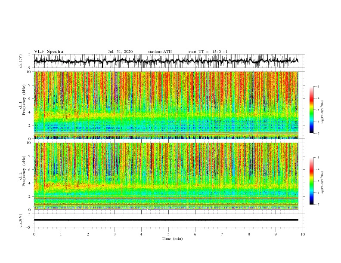Click inside the ch.2 frequency spectrogram
Screen dimensions: 341x263
point(166,176)
